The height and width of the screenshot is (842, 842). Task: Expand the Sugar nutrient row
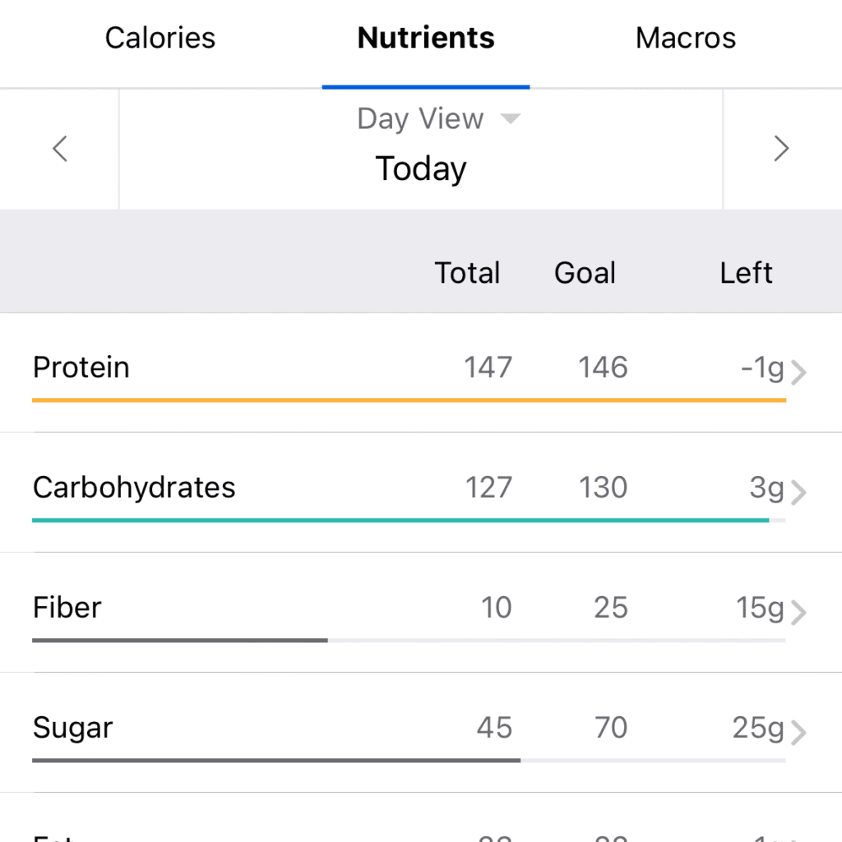click(329, 728)
